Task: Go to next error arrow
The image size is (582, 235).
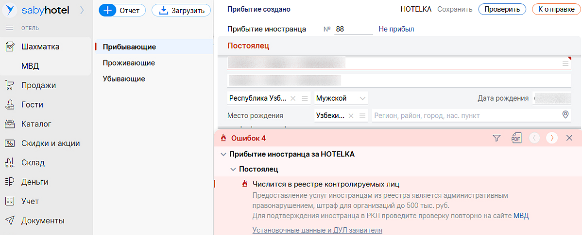Action: pos(552,138)
